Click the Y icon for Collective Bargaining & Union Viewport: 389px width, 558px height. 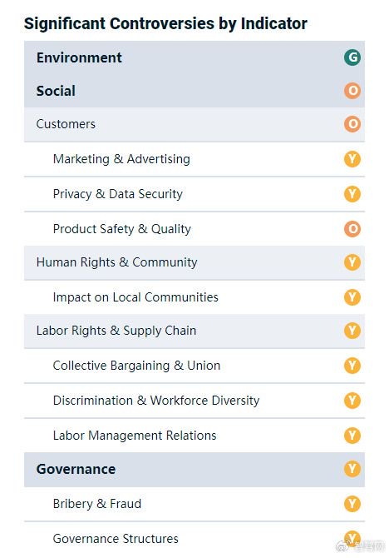tap(352, 366)
